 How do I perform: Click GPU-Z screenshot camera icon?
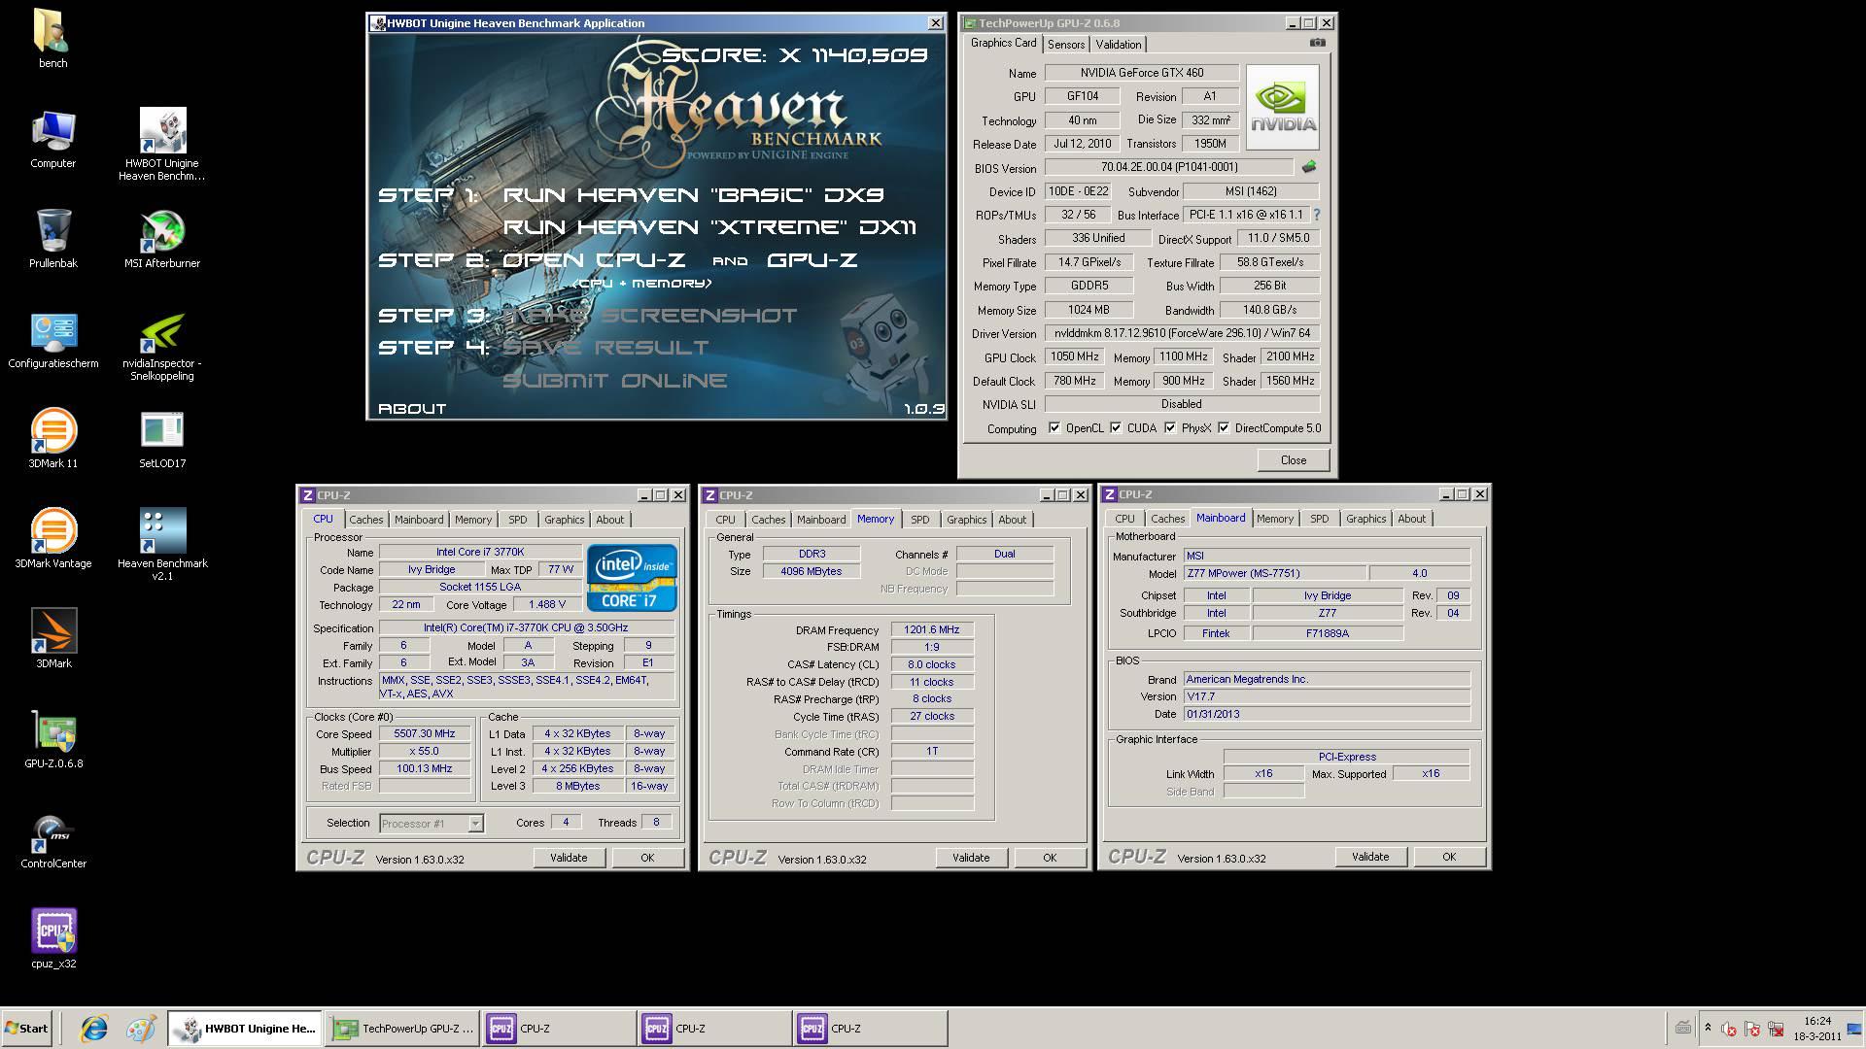point(1317,43)
